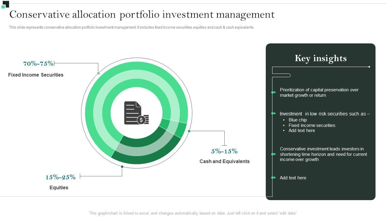387x217 pixels.
Task: Click the Fixed Income callout marker dot
Action: click(98, 73)
